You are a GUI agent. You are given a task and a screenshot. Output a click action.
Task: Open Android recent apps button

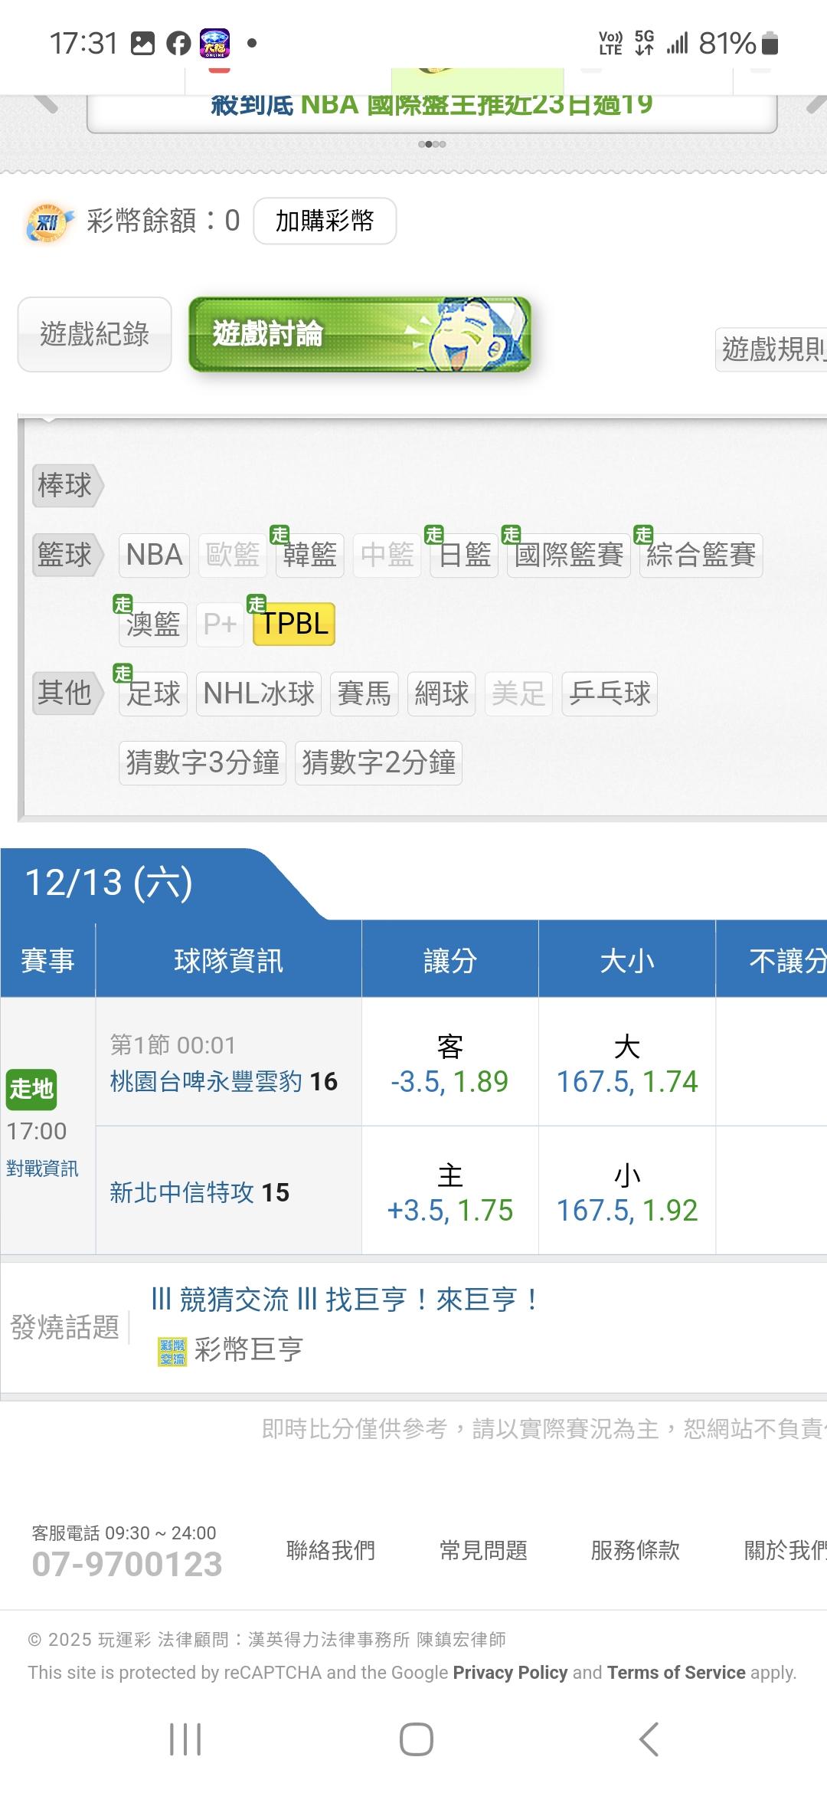[x=185, y=1739]
